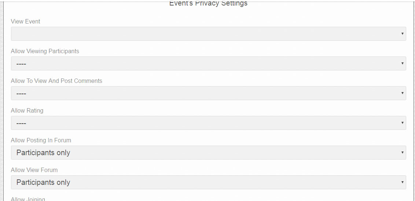Open the Allow To View And Post Comments select box
Image resolution: width=415 pixels, height=201 pixels.
point(208,93)
